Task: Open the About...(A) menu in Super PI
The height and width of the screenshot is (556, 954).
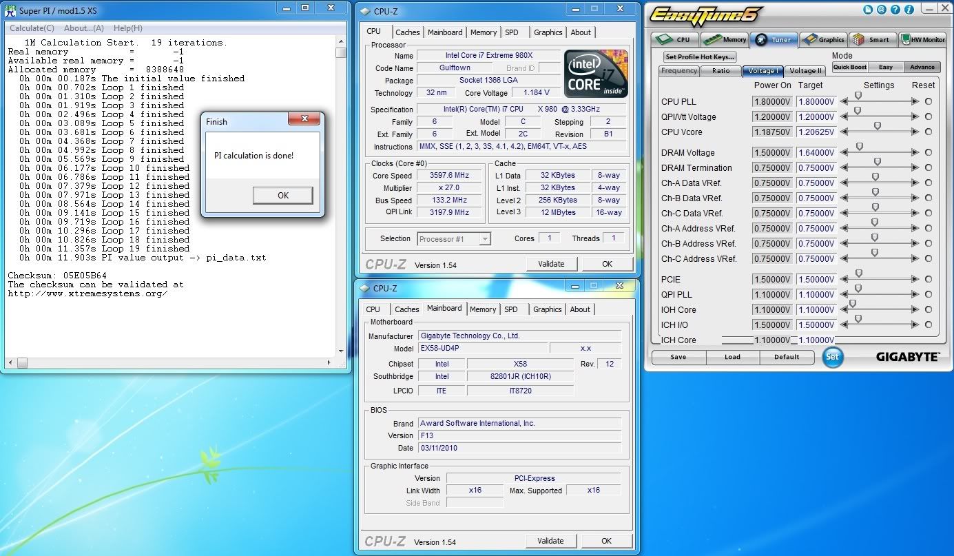Action: [84, 28]
